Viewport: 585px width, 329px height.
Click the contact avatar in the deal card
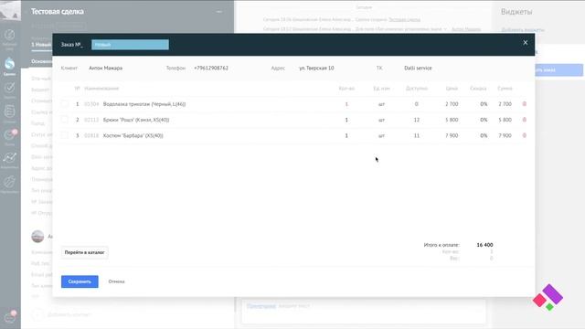[x=37, y=237]
